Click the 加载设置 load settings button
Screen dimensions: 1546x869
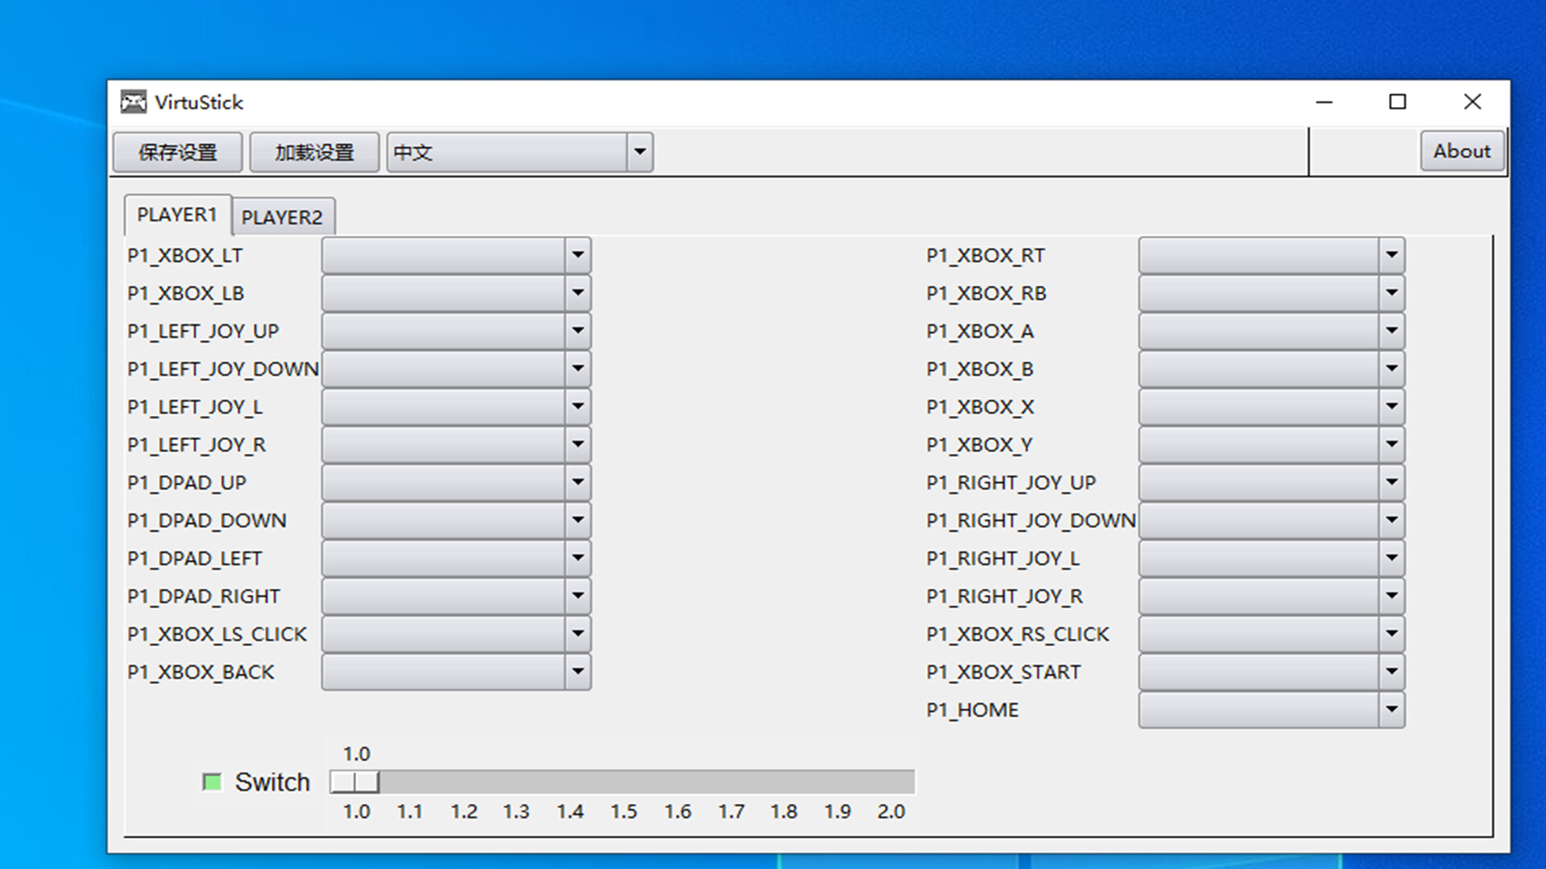pos(315,151)
